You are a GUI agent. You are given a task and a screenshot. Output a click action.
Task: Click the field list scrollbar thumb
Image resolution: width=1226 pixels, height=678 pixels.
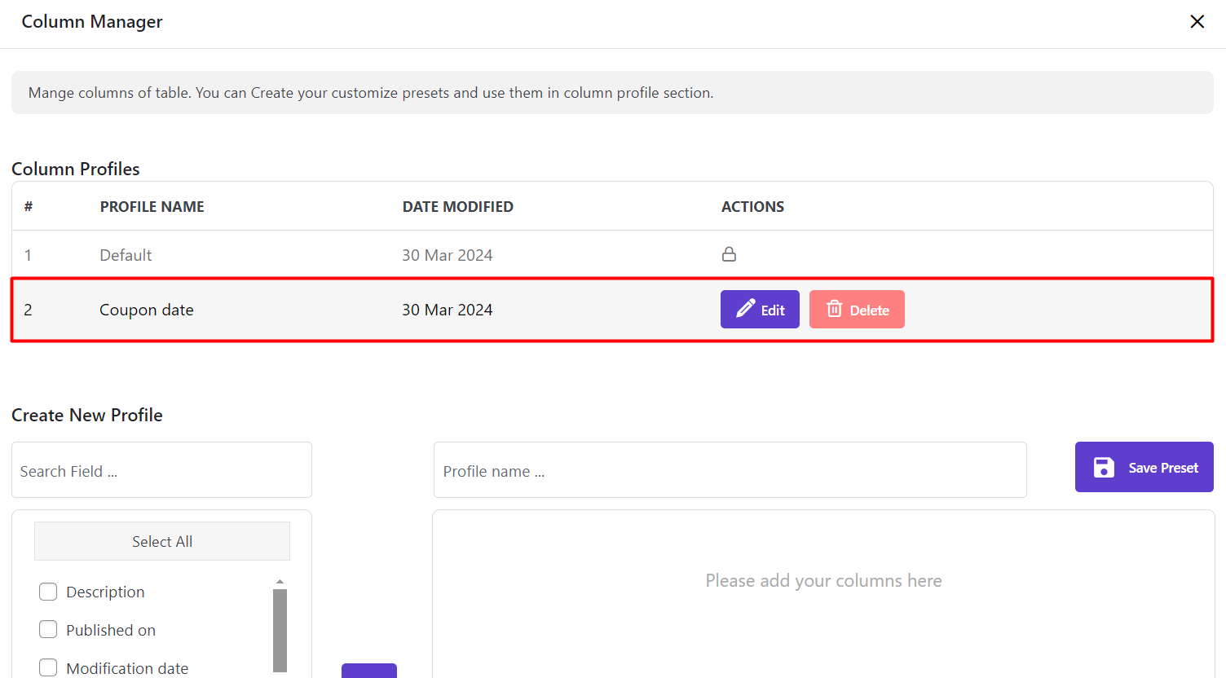pyautogui.click(x=280, y=629)
